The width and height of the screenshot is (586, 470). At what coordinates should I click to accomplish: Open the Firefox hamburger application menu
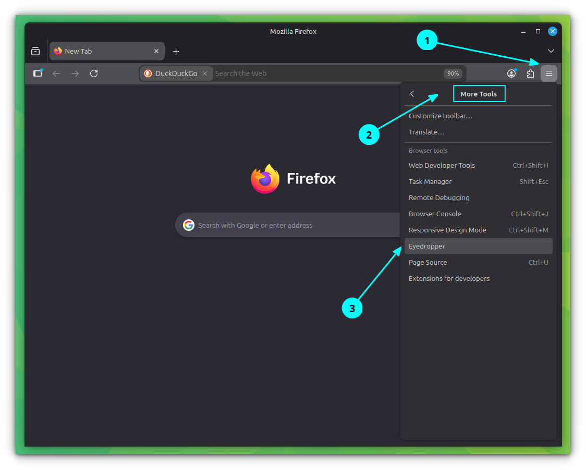click(x=548, y=73)
